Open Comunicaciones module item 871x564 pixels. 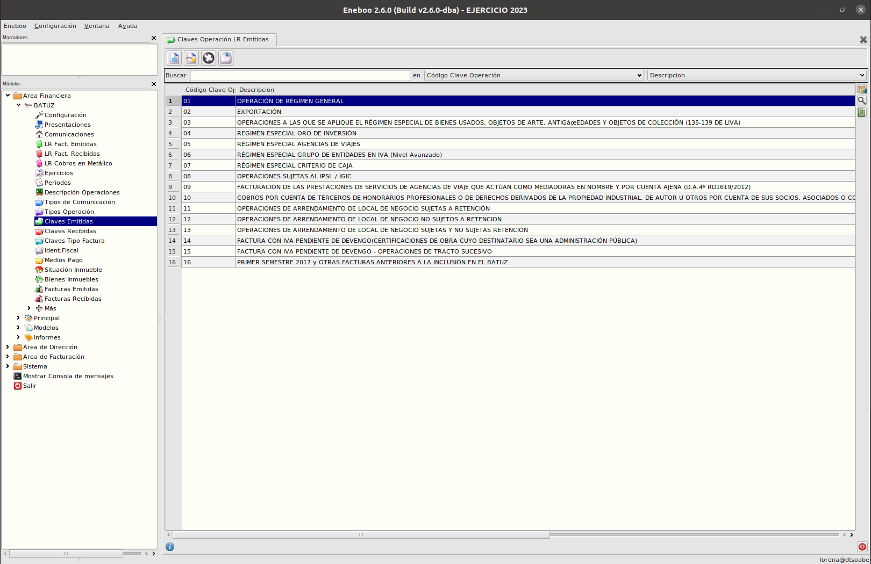click(65, 134)
